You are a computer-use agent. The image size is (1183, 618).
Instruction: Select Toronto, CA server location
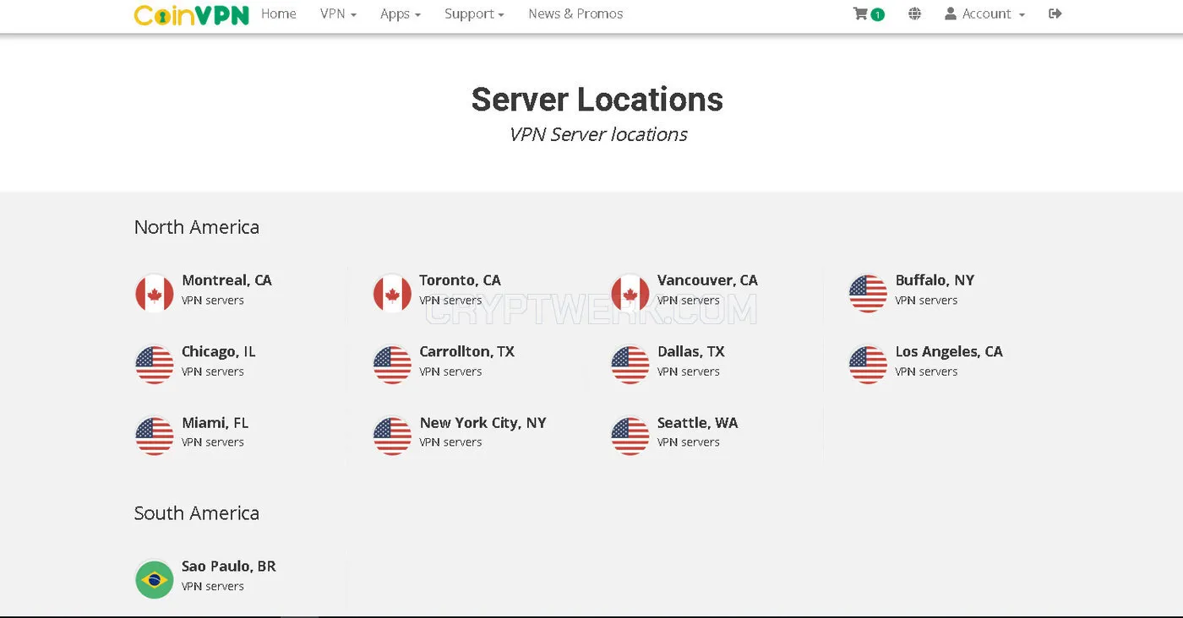point(460,280)
